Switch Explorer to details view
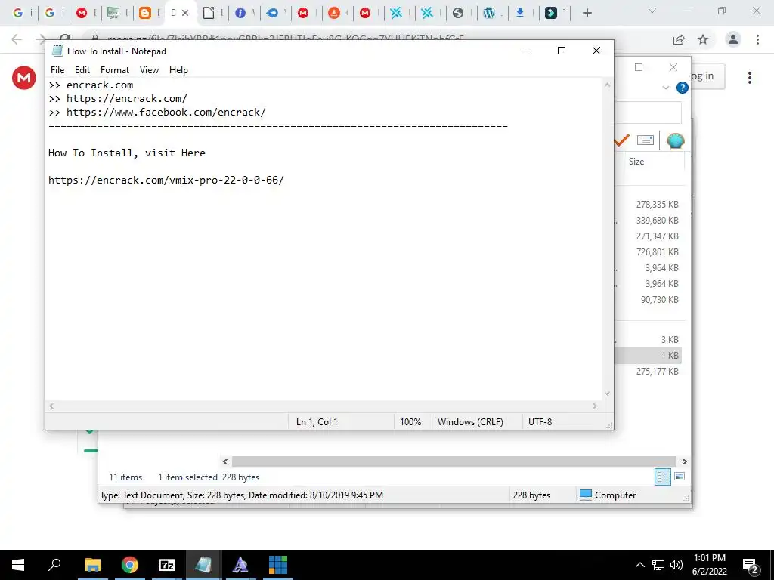This screenshot has width=774, height=580. click(x=663, y=477)
